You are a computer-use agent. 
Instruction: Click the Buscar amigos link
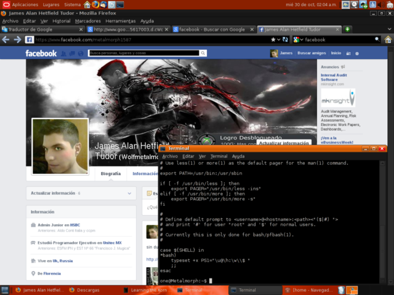pyautogui.click(x=312, y=53)
